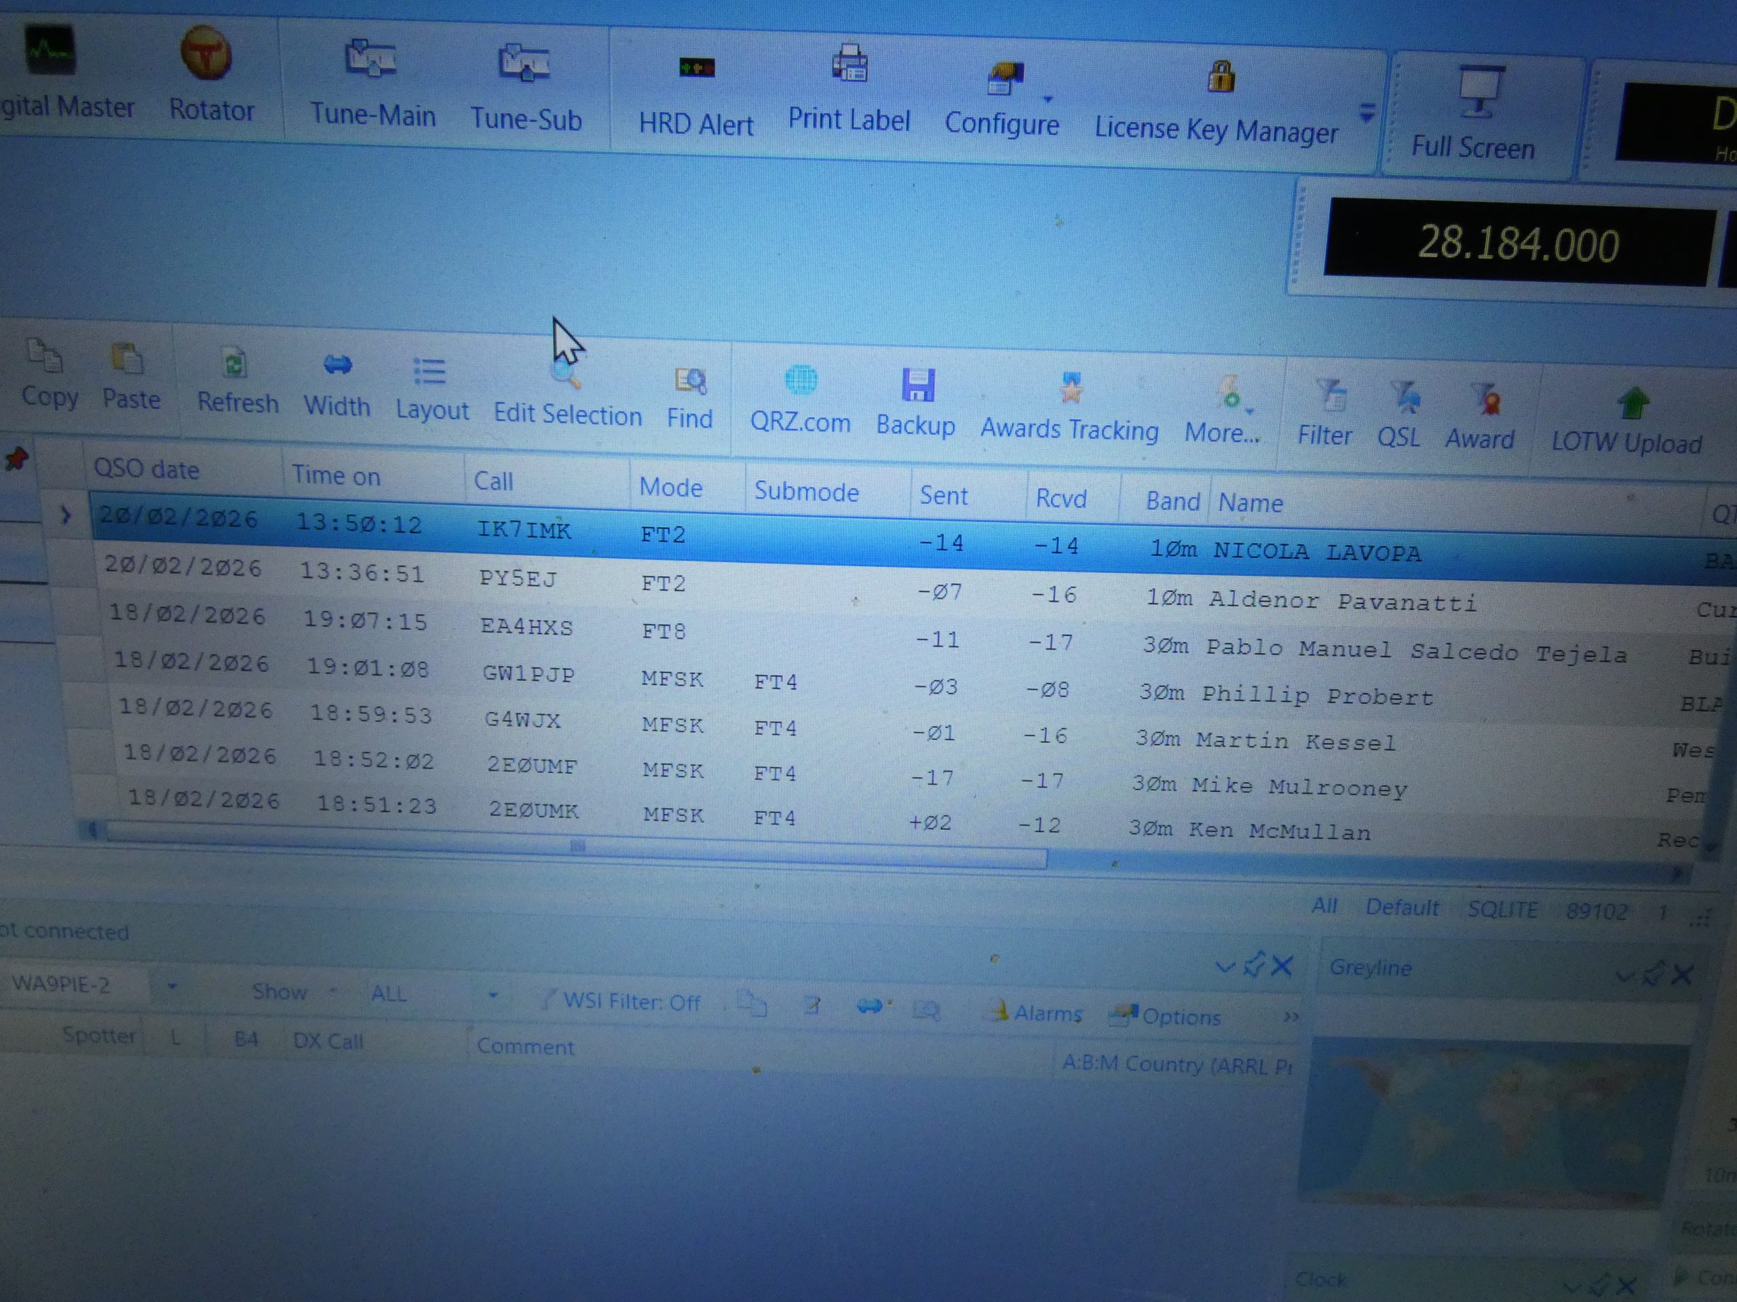Screen dimensions: 1737x1302
Task: Expand the Configure dropdown arrow
Action: click(1048, 100)
